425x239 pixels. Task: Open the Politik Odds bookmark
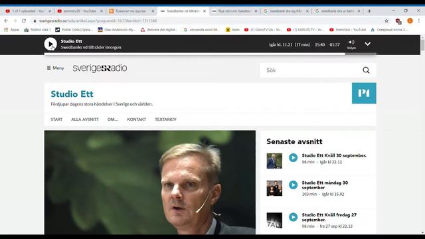coord(74,29)
